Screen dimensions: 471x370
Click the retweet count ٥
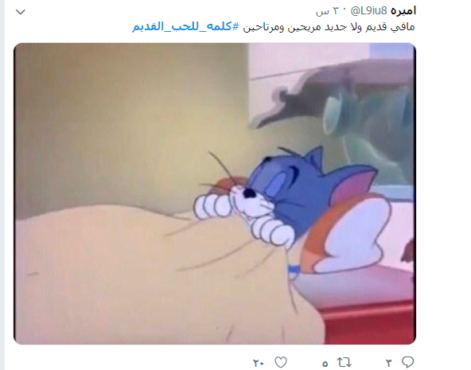pyautogui.click(x=325, y=364)
